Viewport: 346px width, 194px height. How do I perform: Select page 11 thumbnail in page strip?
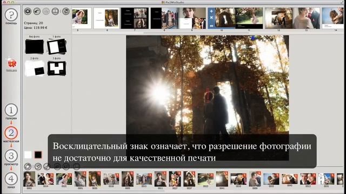(x=249, y=18)
